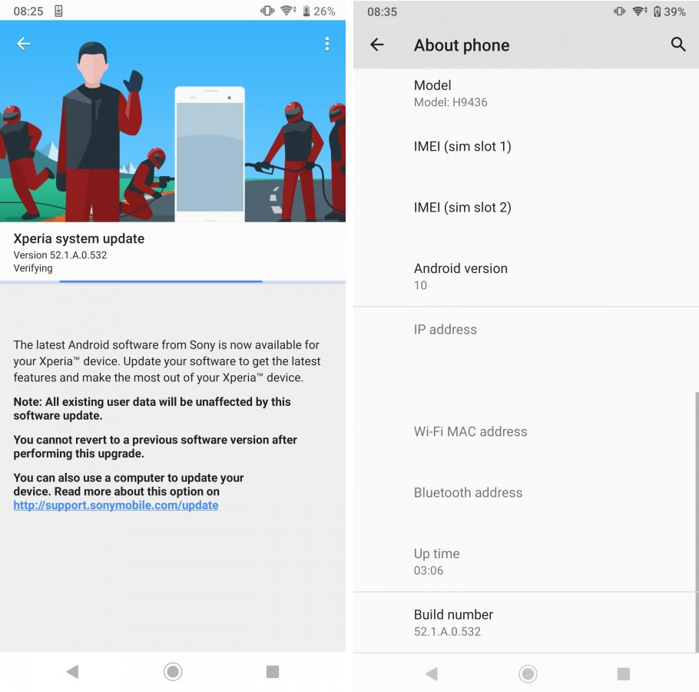Open the Model H9436 entry

point(526,93)
